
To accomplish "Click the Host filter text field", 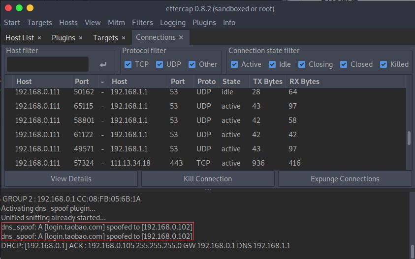I will pyautogui.click(x=48, y=64).
